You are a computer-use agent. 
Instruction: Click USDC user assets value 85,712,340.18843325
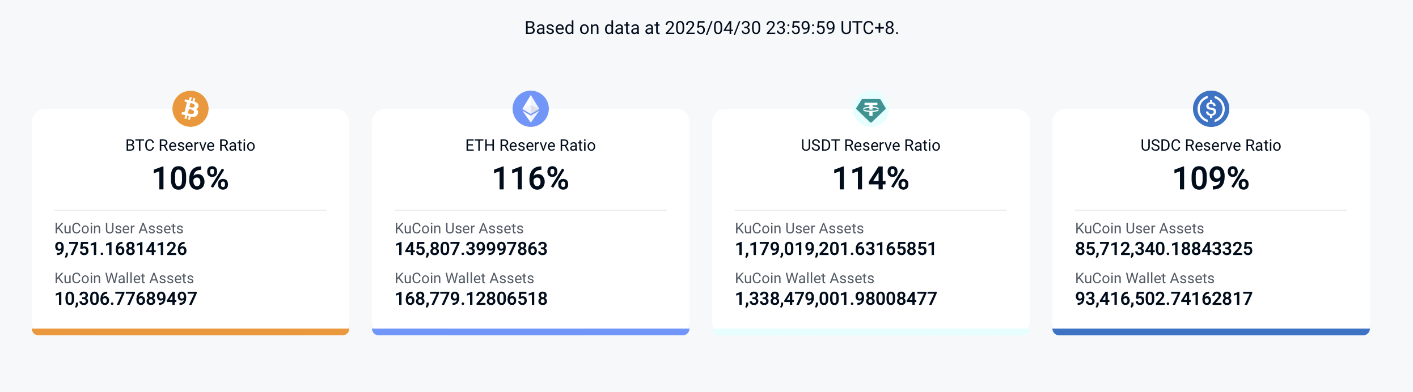tap(1164, 249)
